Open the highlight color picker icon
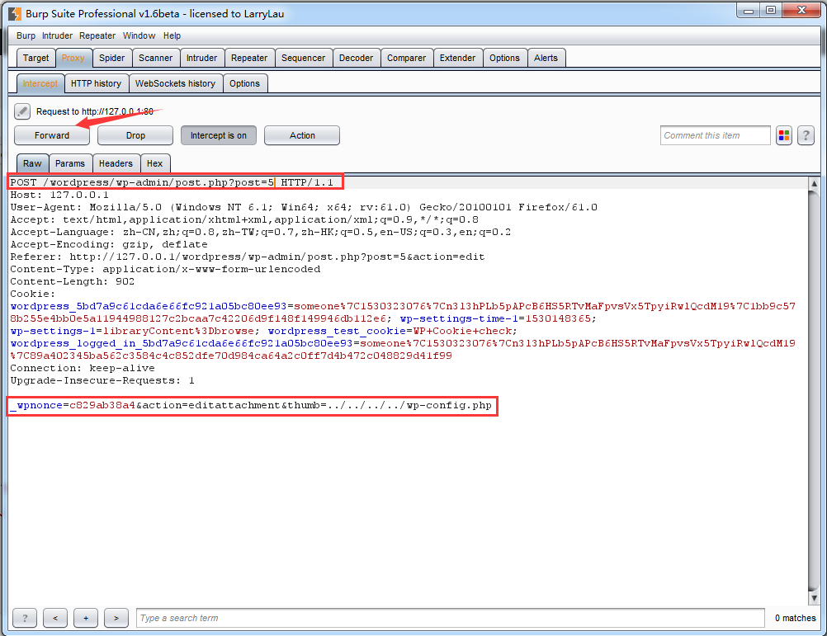Viewport: 827px width, 636px height. (x=784, y=135)
